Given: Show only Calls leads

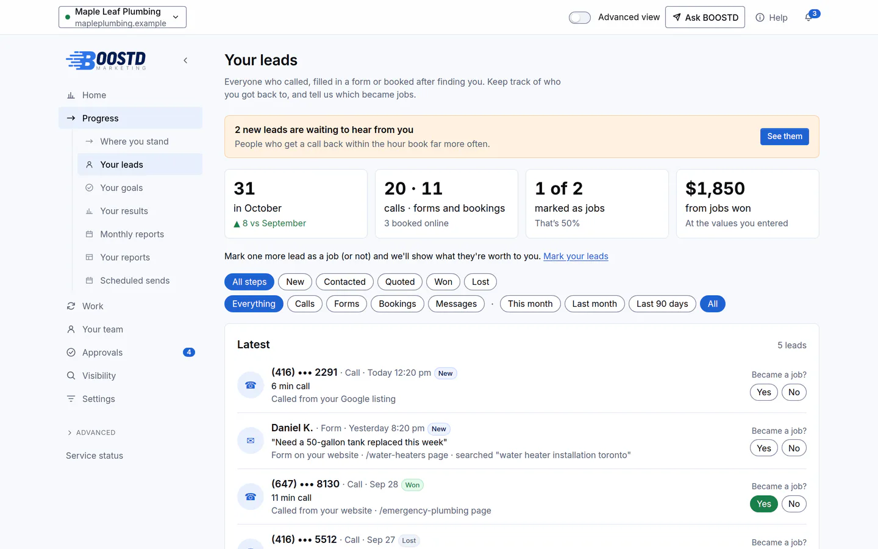Looking at the screenshot, I should (305, 304).
